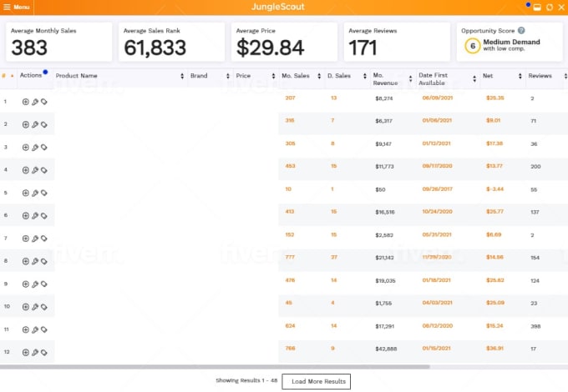This screenshot has width=568, height=392.
Task: Click the pin icon in row 5
Action: [x=35, y=193]
